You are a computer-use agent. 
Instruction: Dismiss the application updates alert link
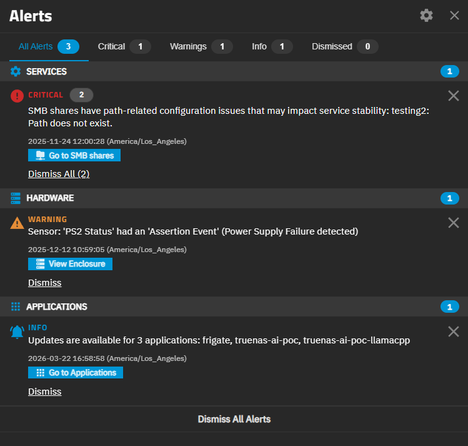45,392
